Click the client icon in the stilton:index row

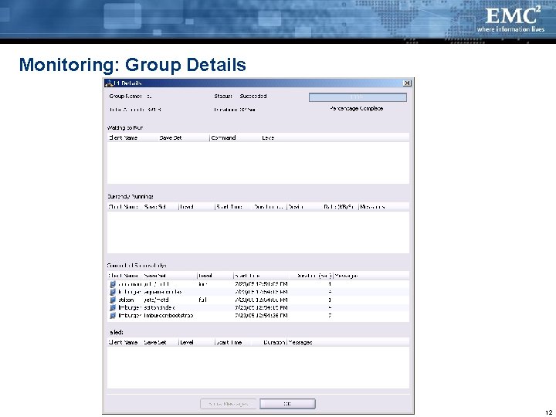(x=113, y=308)
